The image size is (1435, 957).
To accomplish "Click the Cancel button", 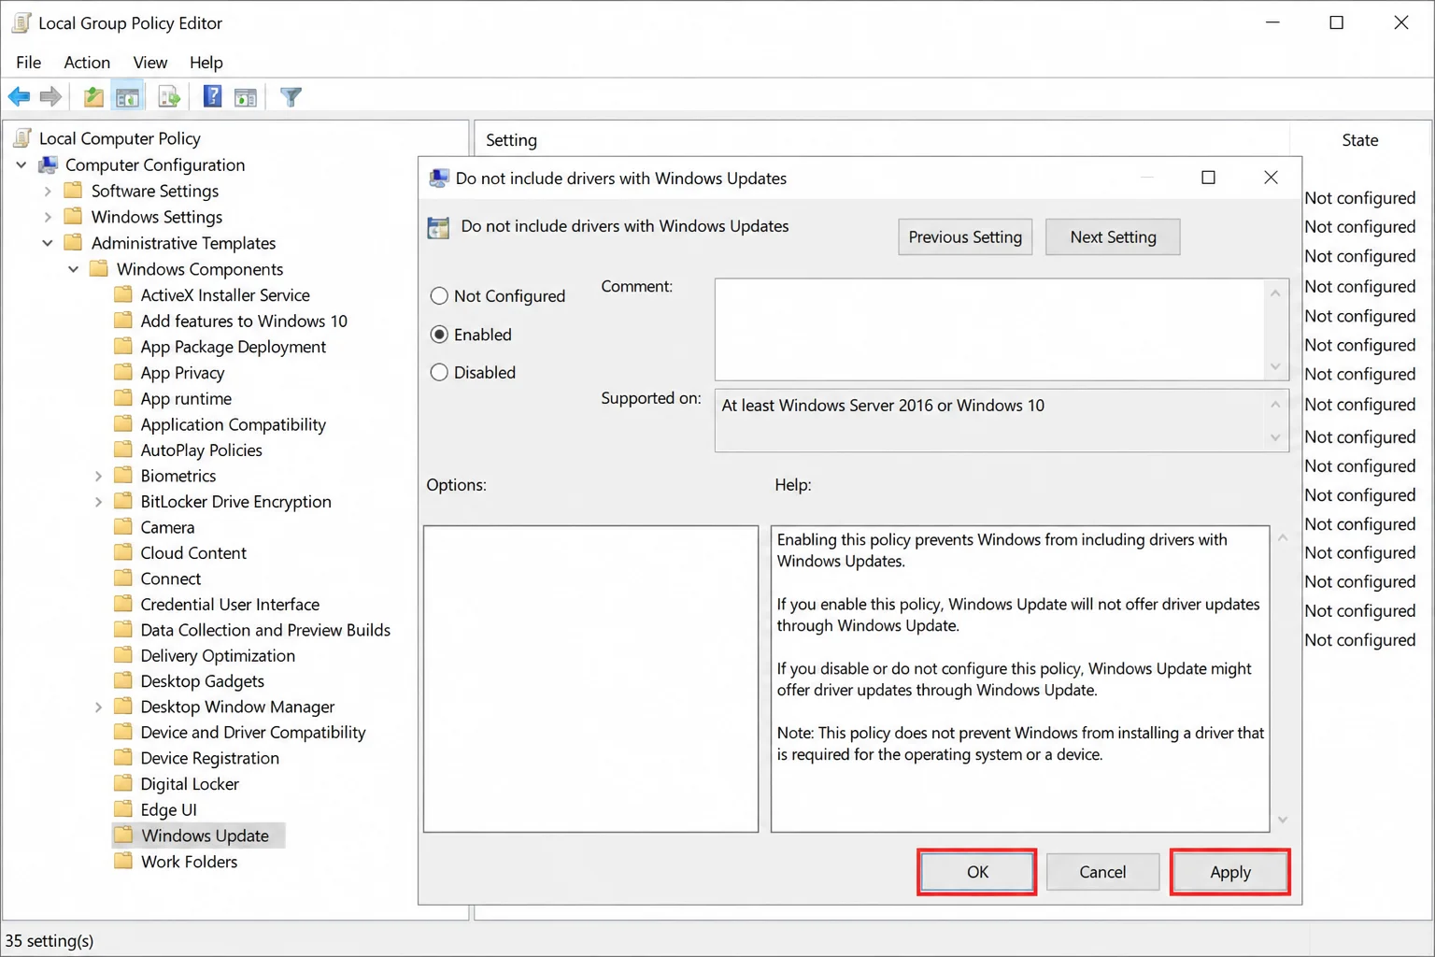I will (x=1102, y=872).
